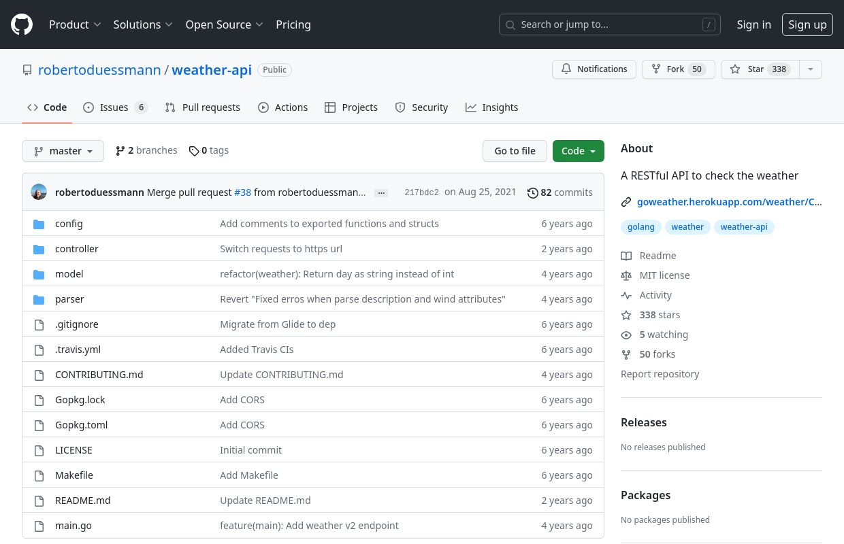Switch to the Insights tab
This screenshot has width=844, height=544.
(x=492, y=107)
